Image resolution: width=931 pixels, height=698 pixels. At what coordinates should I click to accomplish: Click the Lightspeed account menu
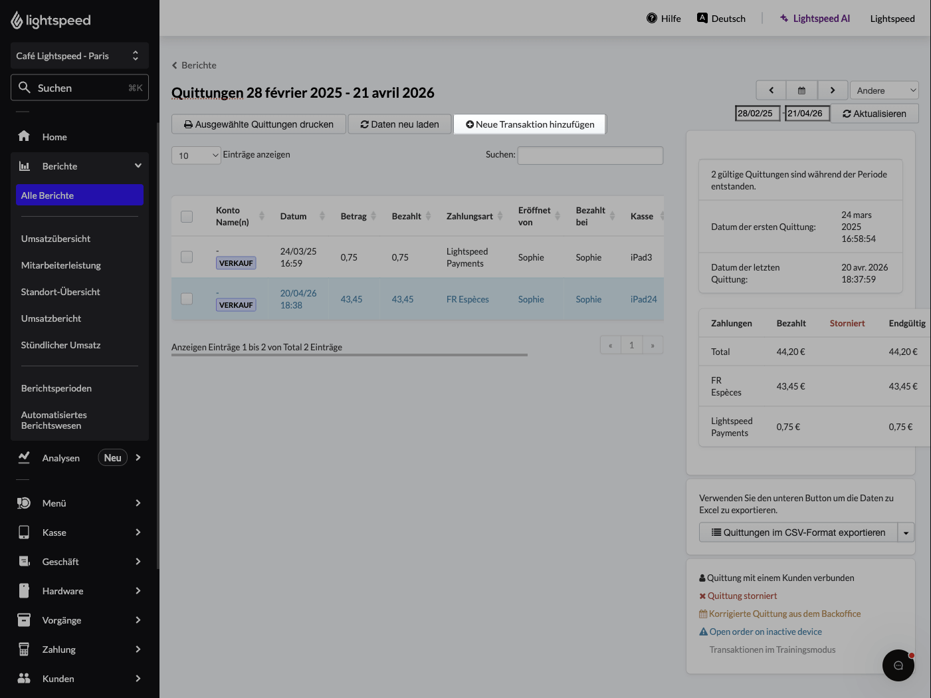892,19
